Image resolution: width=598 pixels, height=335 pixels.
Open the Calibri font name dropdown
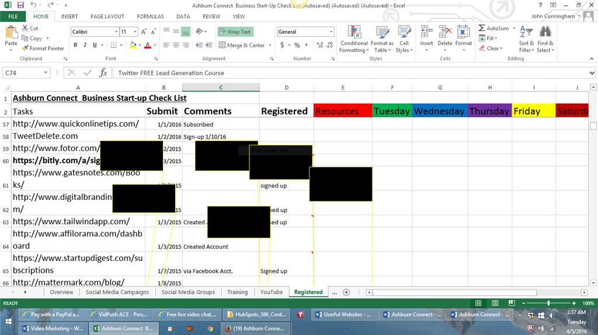pyautogui.click(x=116, y=31)
